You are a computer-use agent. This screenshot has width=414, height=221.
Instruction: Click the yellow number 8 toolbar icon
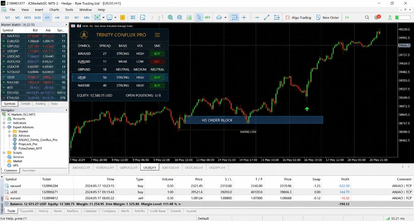(122, 17)
